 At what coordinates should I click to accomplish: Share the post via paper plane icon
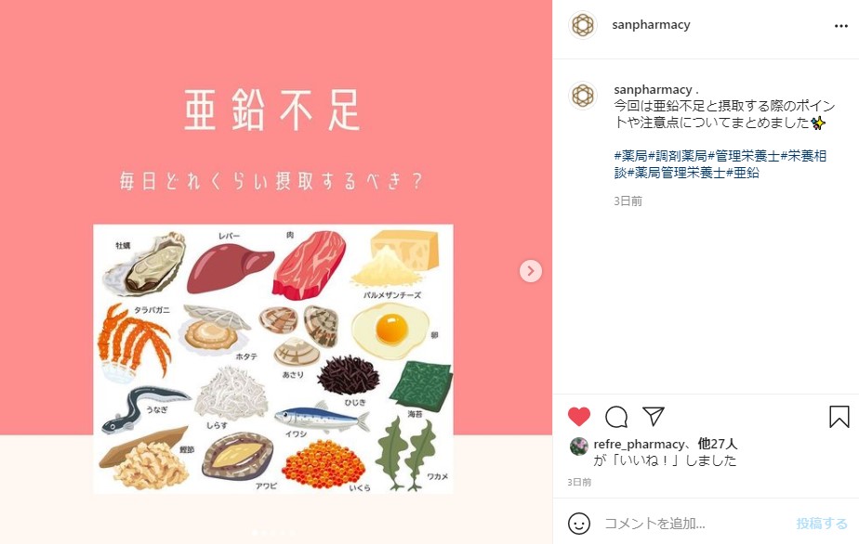click(x=654, y=417)
